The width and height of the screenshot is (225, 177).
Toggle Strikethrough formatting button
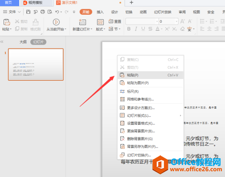150,29
